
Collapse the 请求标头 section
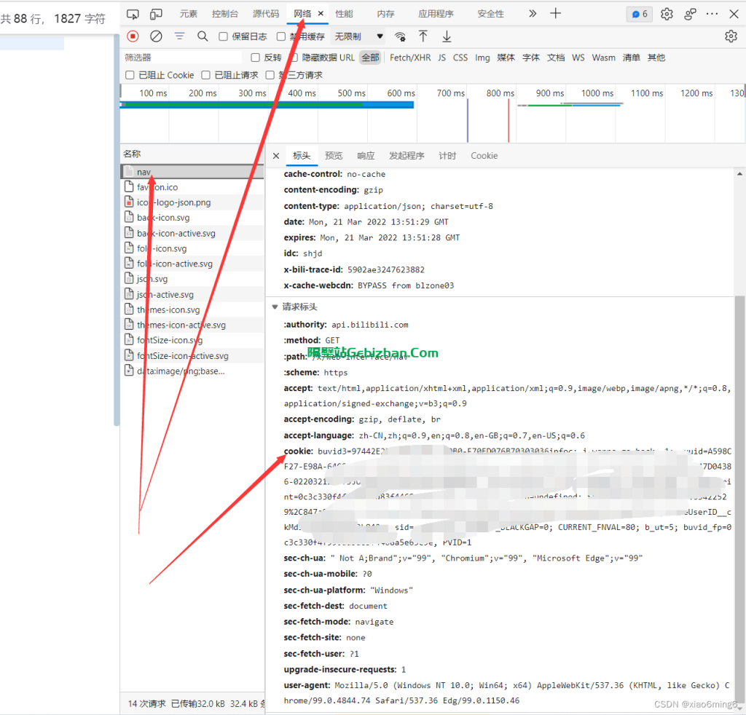[275, 307]
